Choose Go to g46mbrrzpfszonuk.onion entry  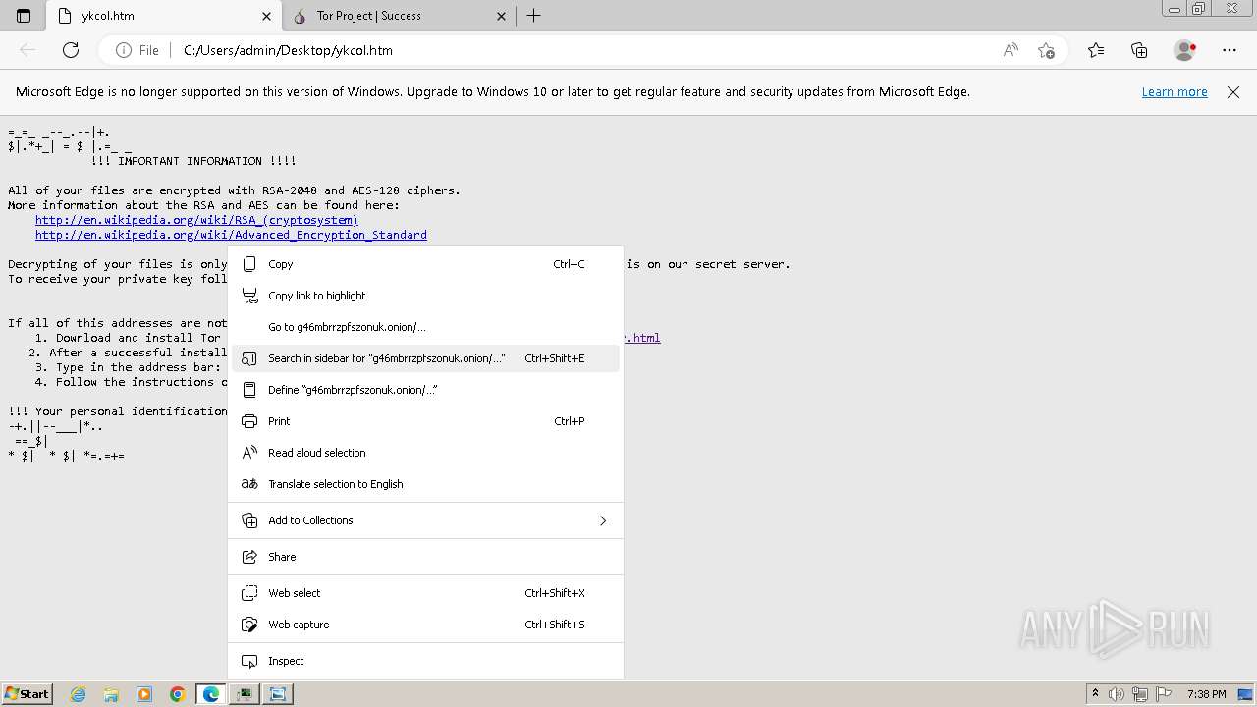[425, 327]
